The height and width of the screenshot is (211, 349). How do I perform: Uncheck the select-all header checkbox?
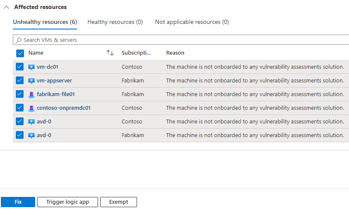(x=20, y=53)
